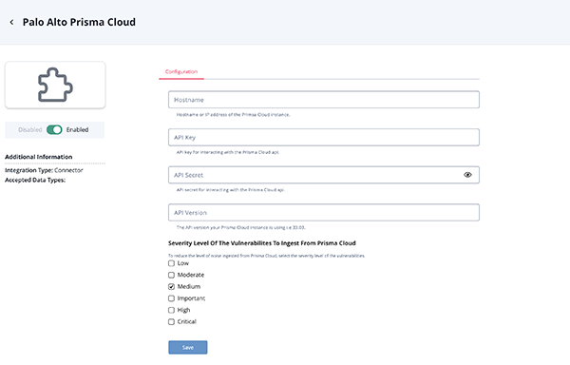Check the Low severity checkbox

(x=171, y=263)
